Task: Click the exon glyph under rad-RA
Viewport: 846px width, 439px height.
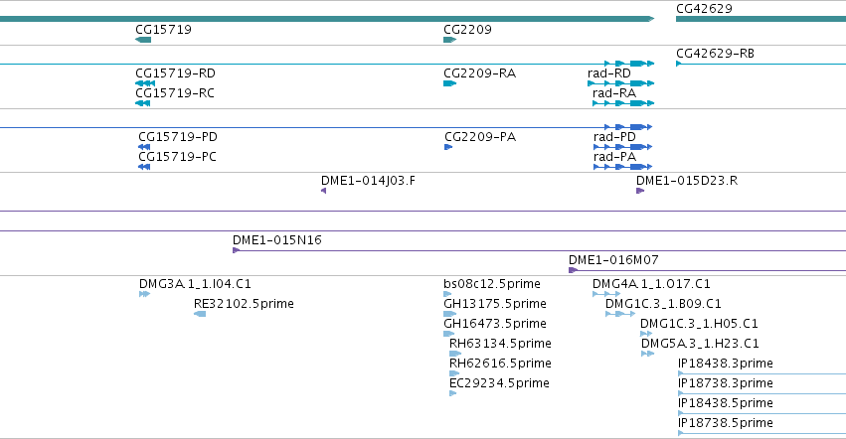Action: [x=623, y=103]
